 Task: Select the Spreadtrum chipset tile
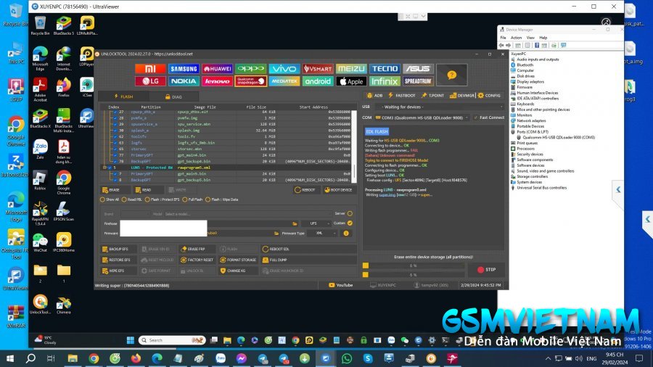point(418,81)
